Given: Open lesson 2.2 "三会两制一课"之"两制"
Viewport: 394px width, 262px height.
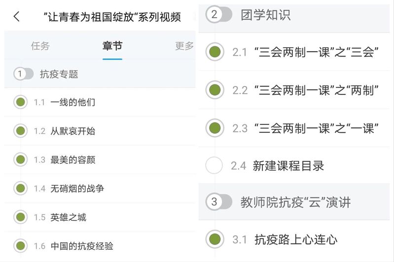Looking at the screenshot, I should click(316, 90).
